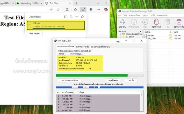Open the Help menu in IDM menu bar
184x114 pixels.
point(153,16)
